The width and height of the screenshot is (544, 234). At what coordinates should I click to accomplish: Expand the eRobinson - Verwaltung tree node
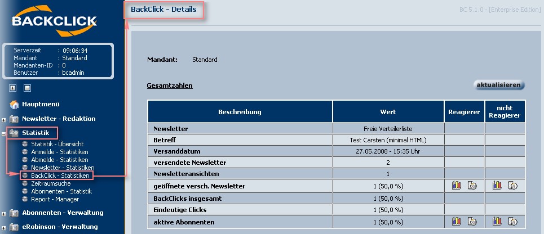[3, 228]
